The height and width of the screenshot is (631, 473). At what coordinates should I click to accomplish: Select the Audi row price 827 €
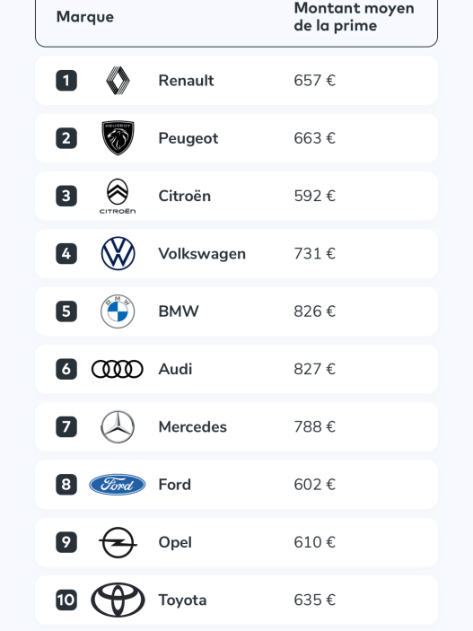click(x=314, y=369)
